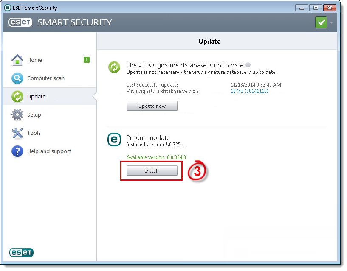Click the Setup gear icon
This screenshot has height=271, width=347.
click(x=17, y=115)
